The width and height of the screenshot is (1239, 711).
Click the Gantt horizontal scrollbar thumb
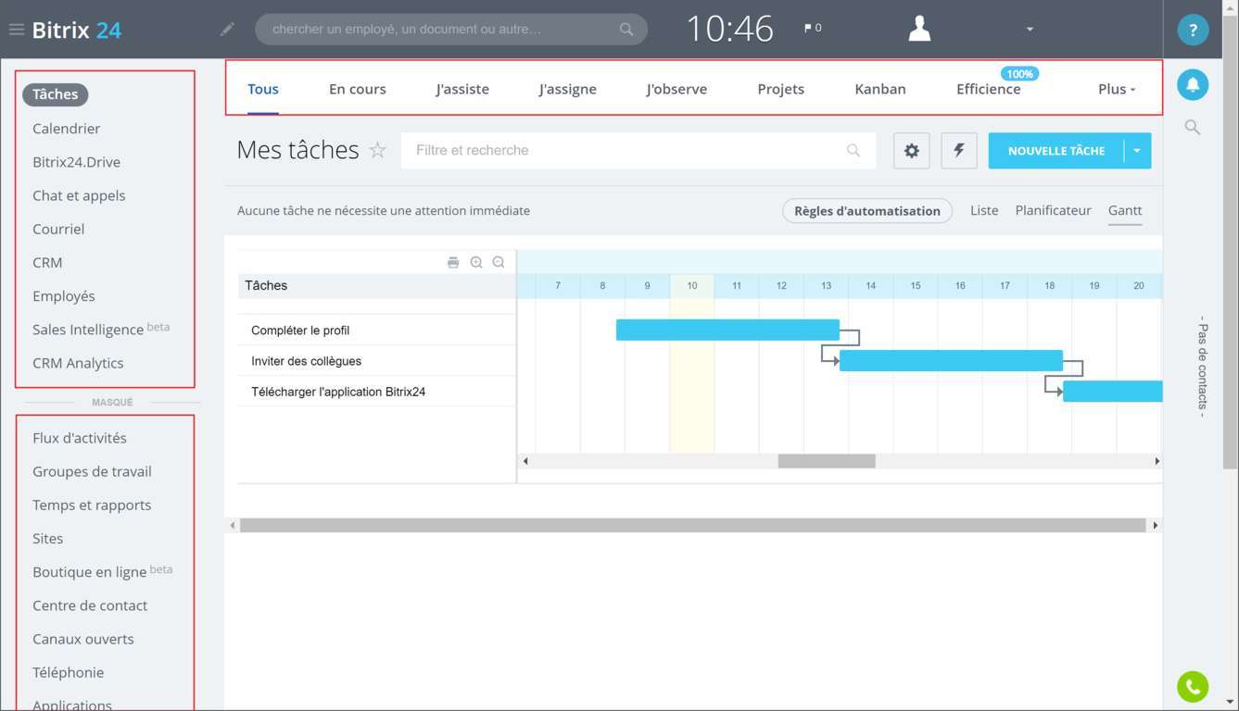click(827, 461)
